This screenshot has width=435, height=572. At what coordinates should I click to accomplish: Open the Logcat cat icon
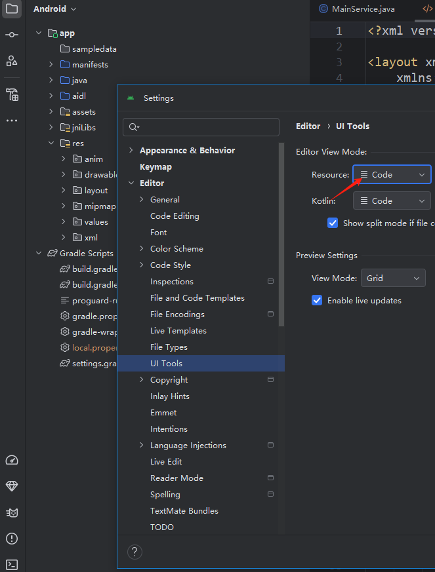pos(12,512)
